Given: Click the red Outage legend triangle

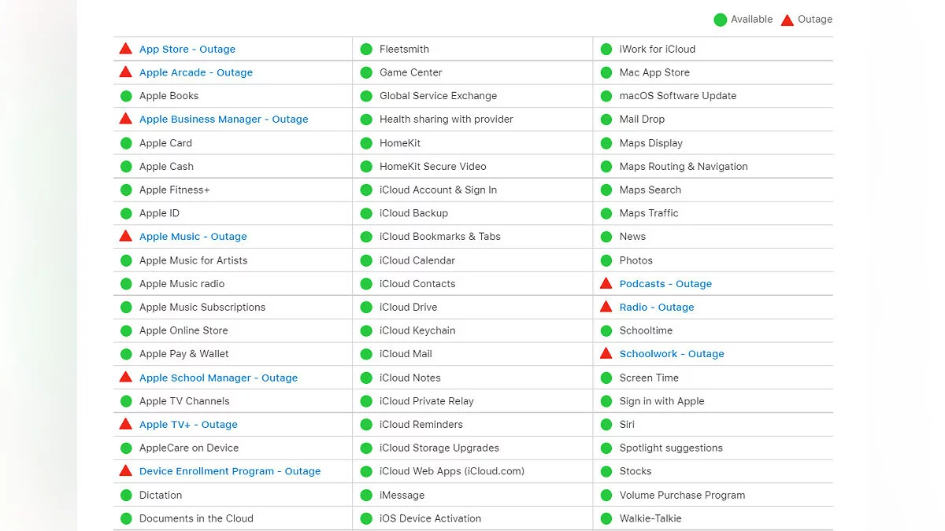Looking at the screenshot, I should point(787,20).
